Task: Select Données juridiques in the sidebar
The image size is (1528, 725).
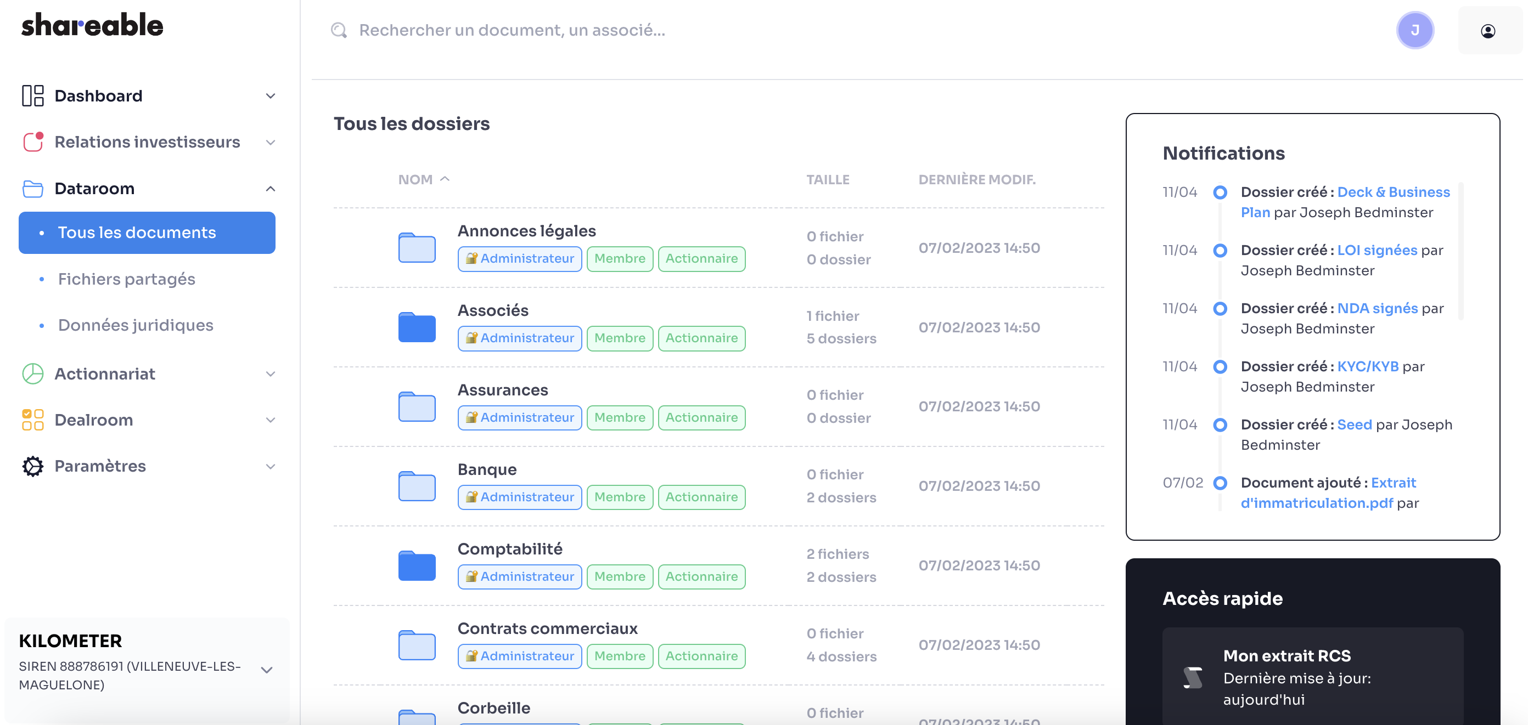Action: click(135, 325)
